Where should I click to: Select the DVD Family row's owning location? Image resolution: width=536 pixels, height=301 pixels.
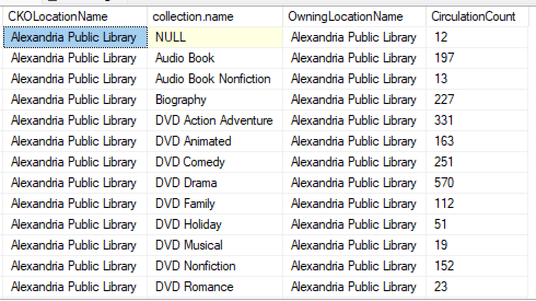(354, 204)
